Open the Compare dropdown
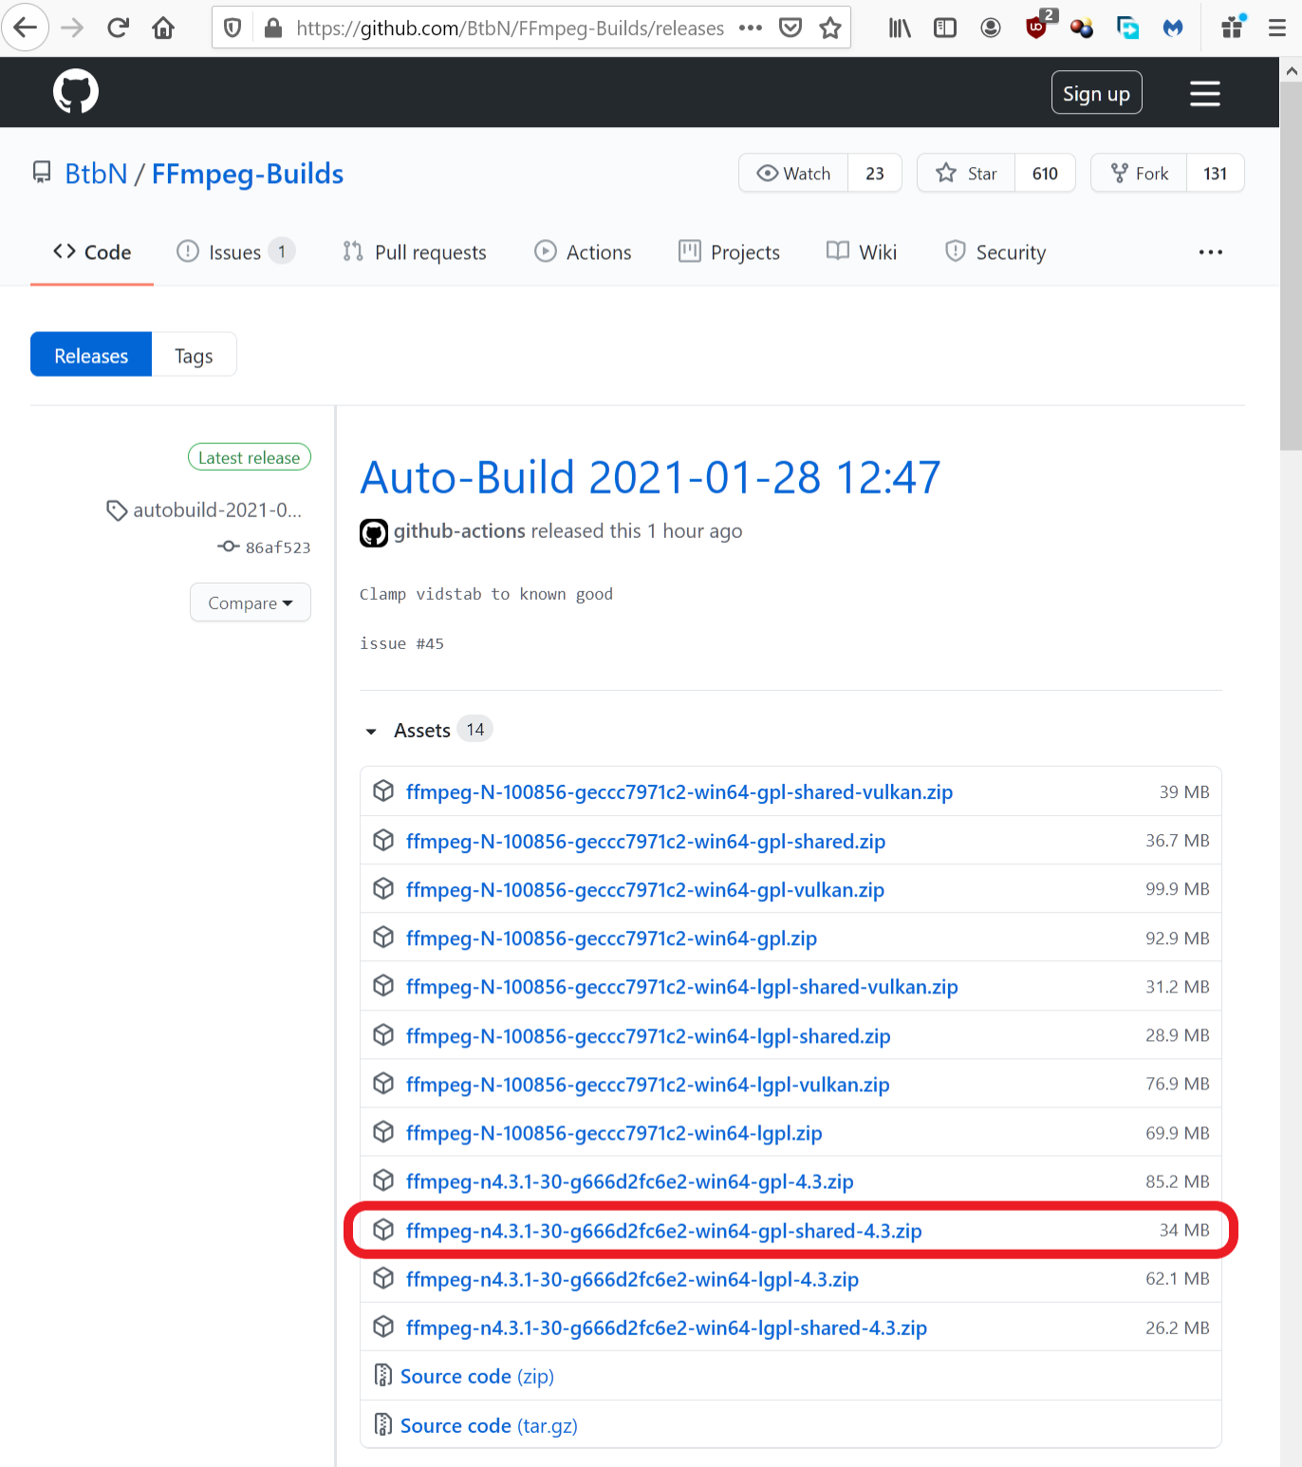 [x=251, y=603]
